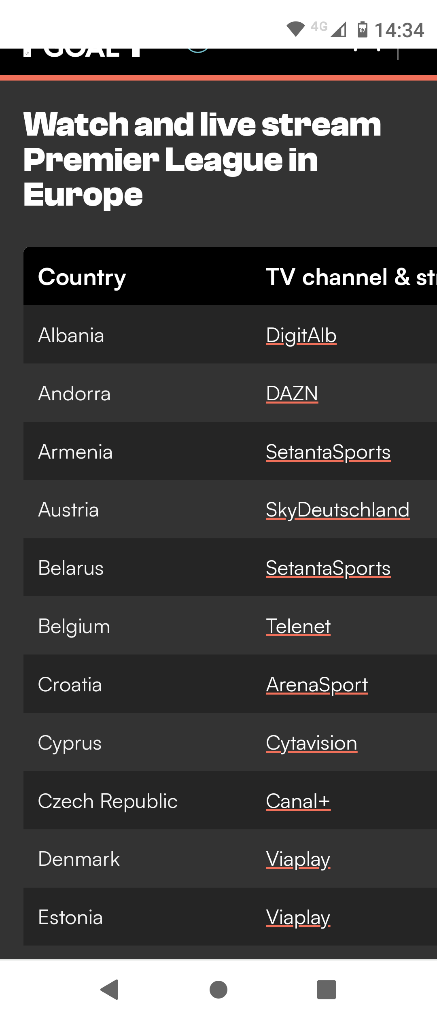The height and width of the screenshot is (1020, 437).
Task: Tap the Wi-Fi signal icon in status bar
Action: (296, 29)
